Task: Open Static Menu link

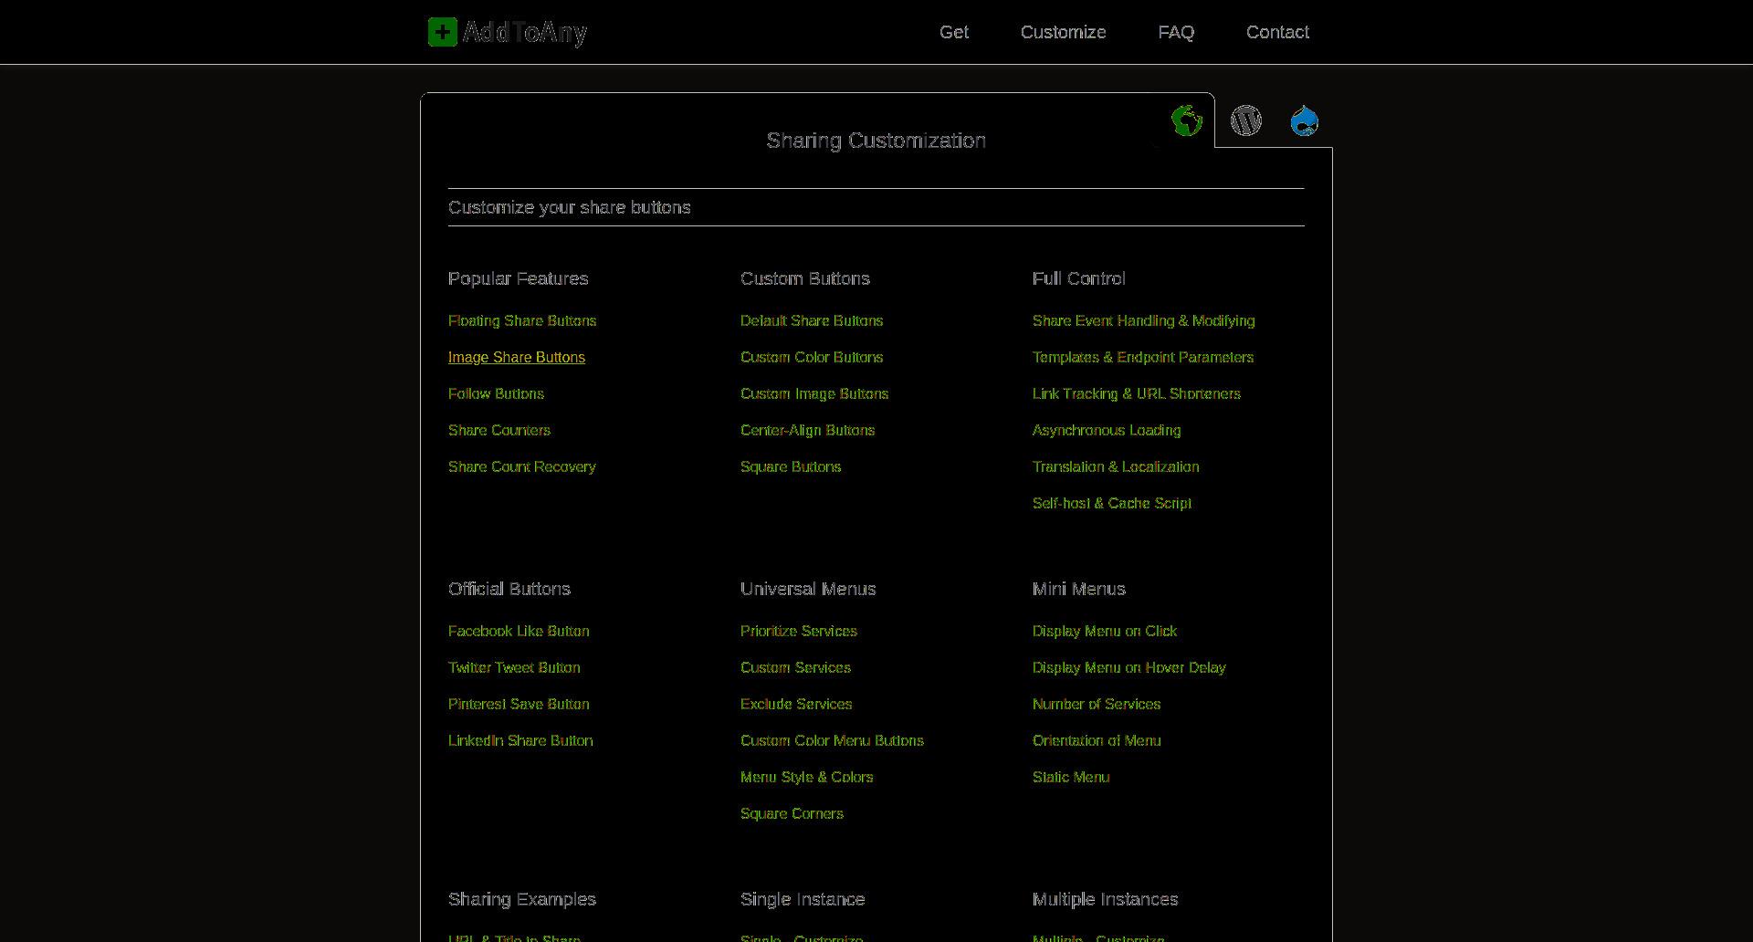Action: (x=1071, y=777)
